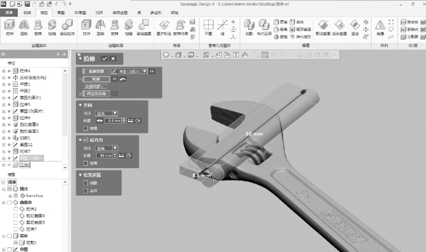The width and height of the screenshot is (426, 252).
Task: Switch to the 草图 ribbon tab
Action: [x=61, y=12]
